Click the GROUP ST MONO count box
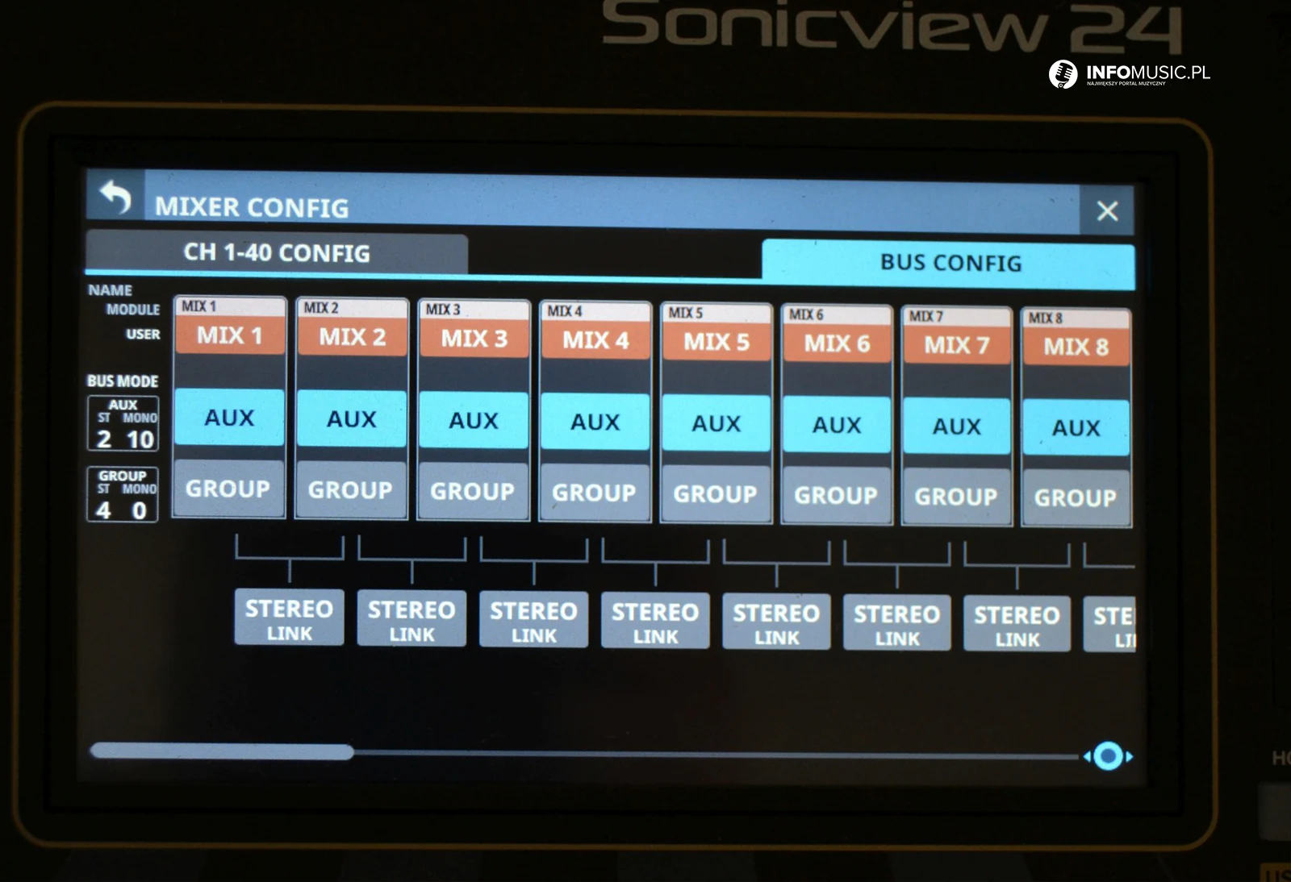This screenshot has height=882, width=1291. pyautogui.click(x=123, y=494)
